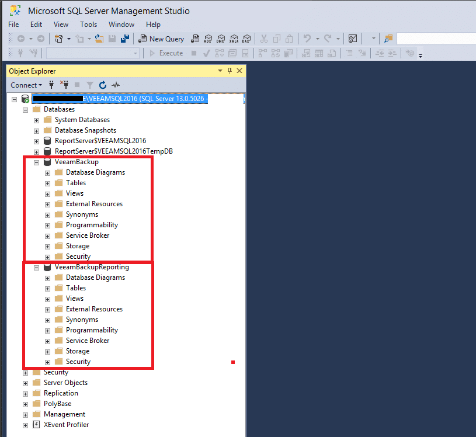The width and height of the screenshot is (476, 437).
Task: Select Tables under VeeamBackupReporting
Action: click(x=76, y=288)
